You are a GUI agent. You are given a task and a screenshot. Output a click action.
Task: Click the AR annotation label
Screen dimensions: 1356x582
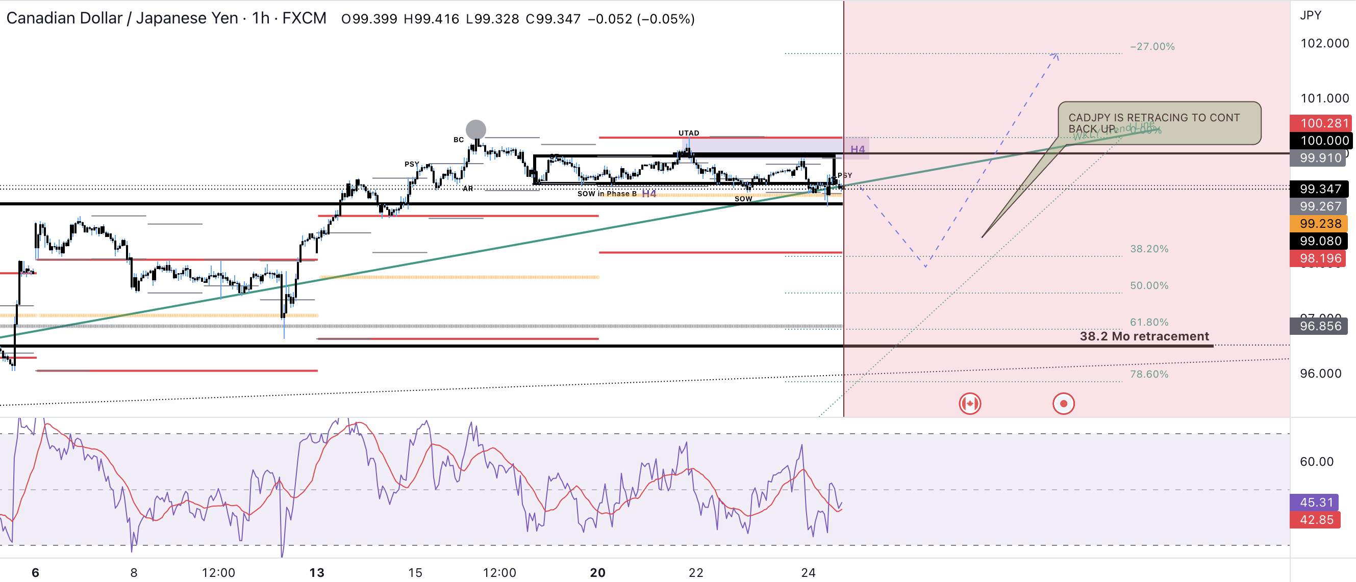[x=468, y=188]
